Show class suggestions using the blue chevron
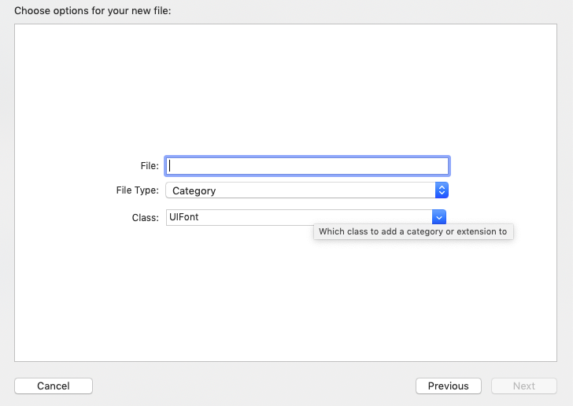The height and width of the screenshot is (406, 573). pyautogui.click(x=440, y=217)
